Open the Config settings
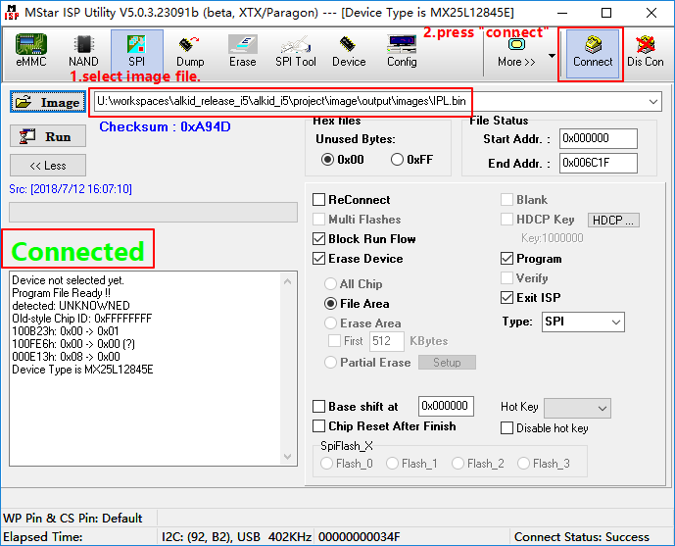The width and height of the screenshot is (675, 546). 402,51
